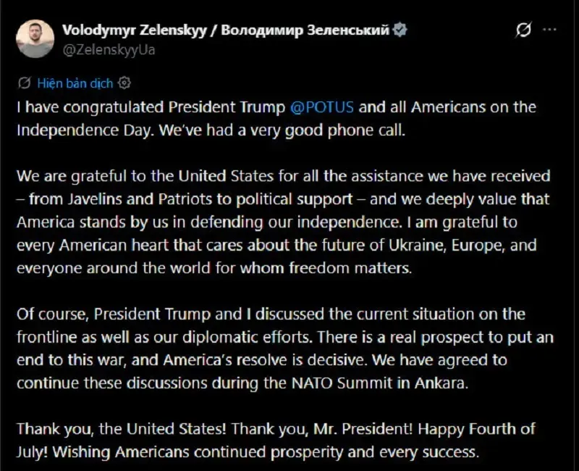579x471 pixels.
Task: Open the three-dot more options menu
Action: point(550,30)
